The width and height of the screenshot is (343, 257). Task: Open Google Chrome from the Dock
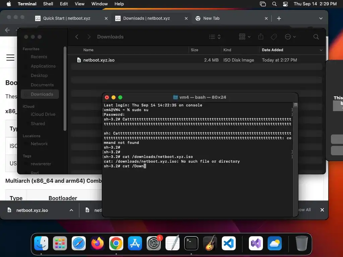click(x=116, y=243)
